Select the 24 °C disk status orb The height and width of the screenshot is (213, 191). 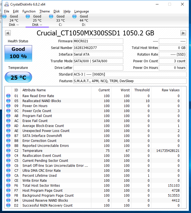(x=5, y=17)
